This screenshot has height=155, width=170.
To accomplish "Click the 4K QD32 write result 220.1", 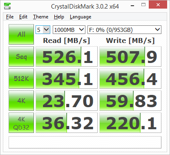I will tap(130, 123).
